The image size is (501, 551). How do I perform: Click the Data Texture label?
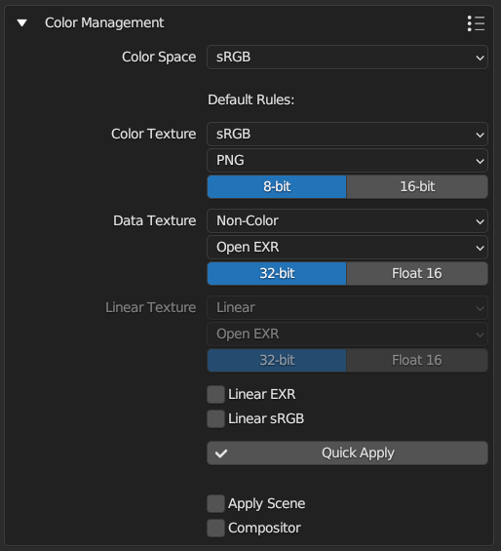(x=155, y=220)
